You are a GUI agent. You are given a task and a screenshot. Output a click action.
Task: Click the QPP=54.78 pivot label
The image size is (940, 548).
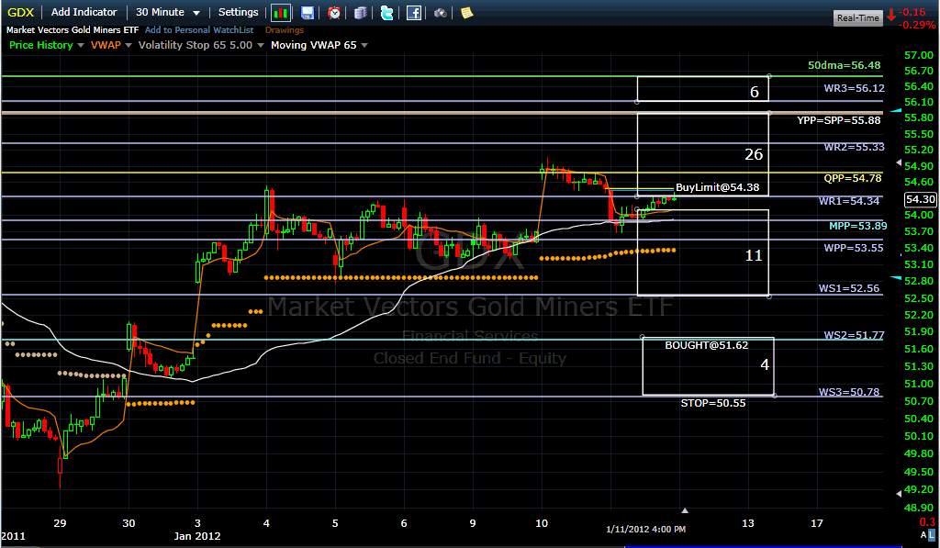point(853,178)
